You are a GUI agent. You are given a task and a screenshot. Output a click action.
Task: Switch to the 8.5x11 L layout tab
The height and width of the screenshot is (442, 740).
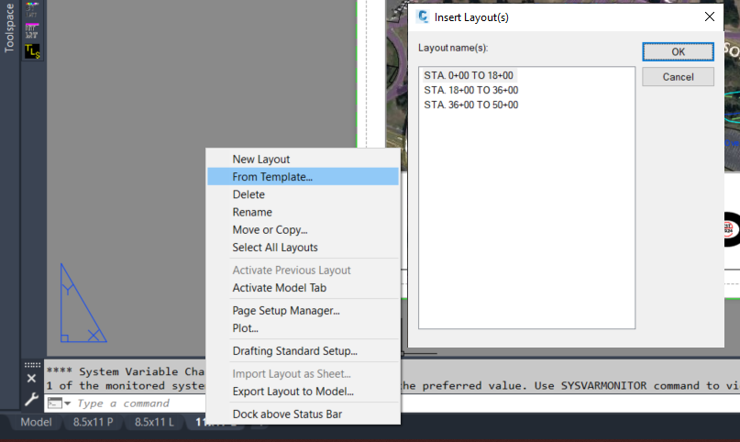(x=154, y=422)
